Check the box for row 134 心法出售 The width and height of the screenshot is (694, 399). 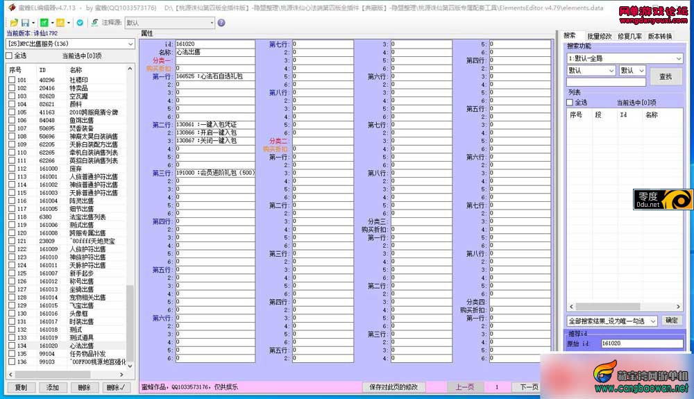click(12, 346)
